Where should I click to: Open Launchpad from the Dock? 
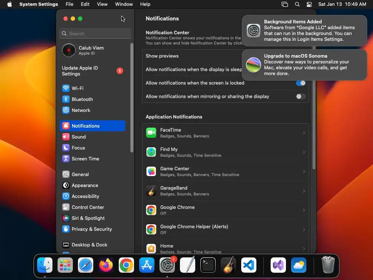(x=65, y=265)
